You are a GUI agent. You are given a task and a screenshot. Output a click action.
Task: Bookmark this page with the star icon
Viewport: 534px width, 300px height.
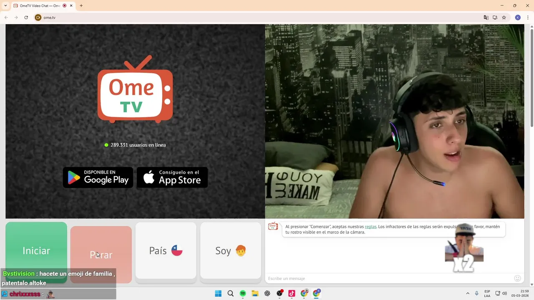pyautogui.click(x=504, y=17)
